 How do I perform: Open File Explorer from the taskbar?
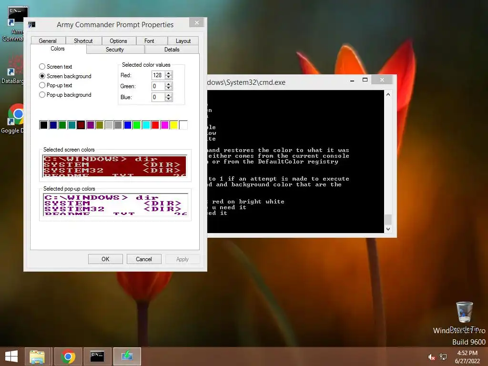[37, 356]
